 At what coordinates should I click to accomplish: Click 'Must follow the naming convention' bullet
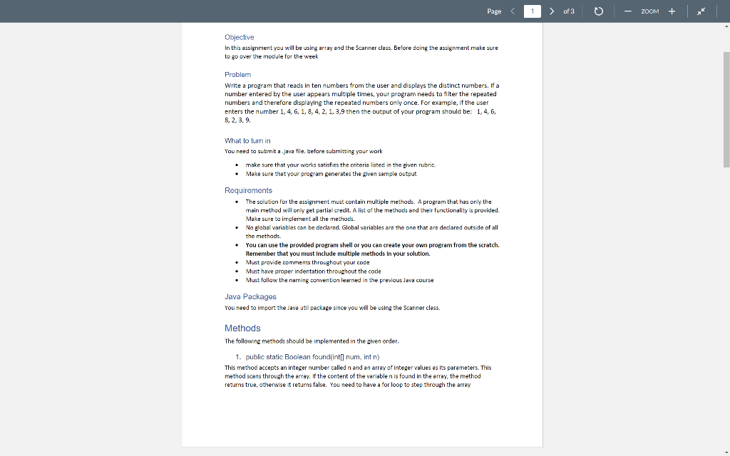(x=340, y=280)
